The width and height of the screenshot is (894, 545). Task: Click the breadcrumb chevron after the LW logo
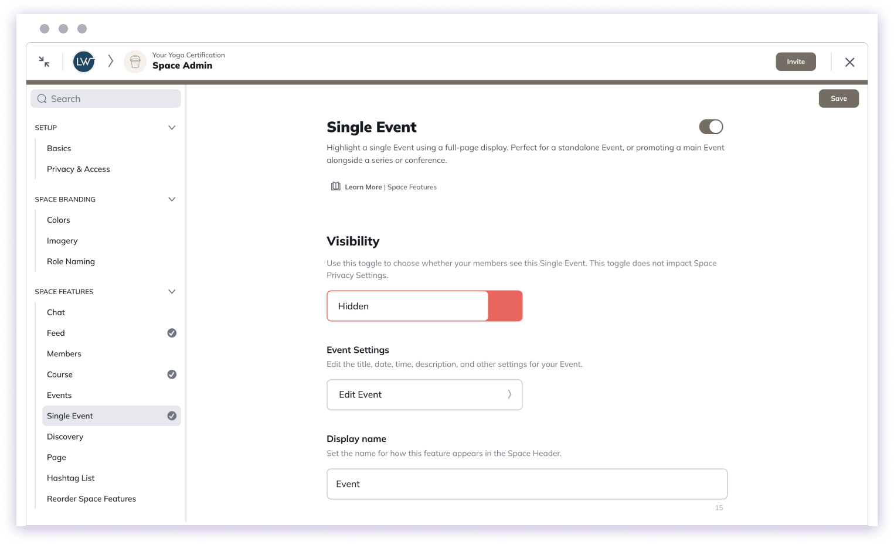[x=110, y=61]
